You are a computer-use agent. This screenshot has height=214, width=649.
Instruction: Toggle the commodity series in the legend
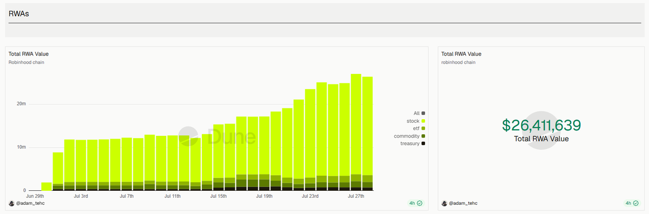click(x=409, y=136)
